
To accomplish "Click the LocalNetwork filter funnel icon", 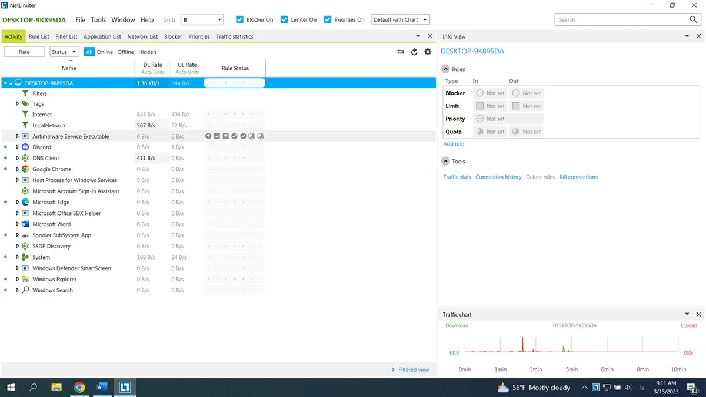I will 25,125.
